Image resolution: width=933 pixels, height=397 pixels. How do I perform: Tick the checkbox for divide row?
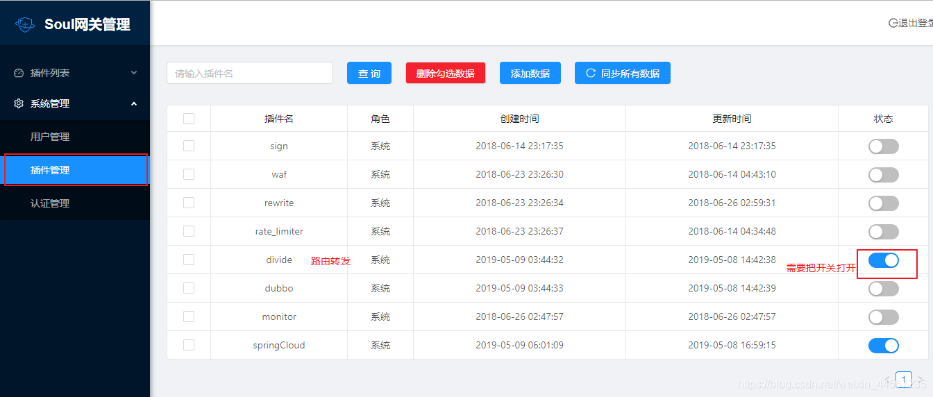(189, 260)
